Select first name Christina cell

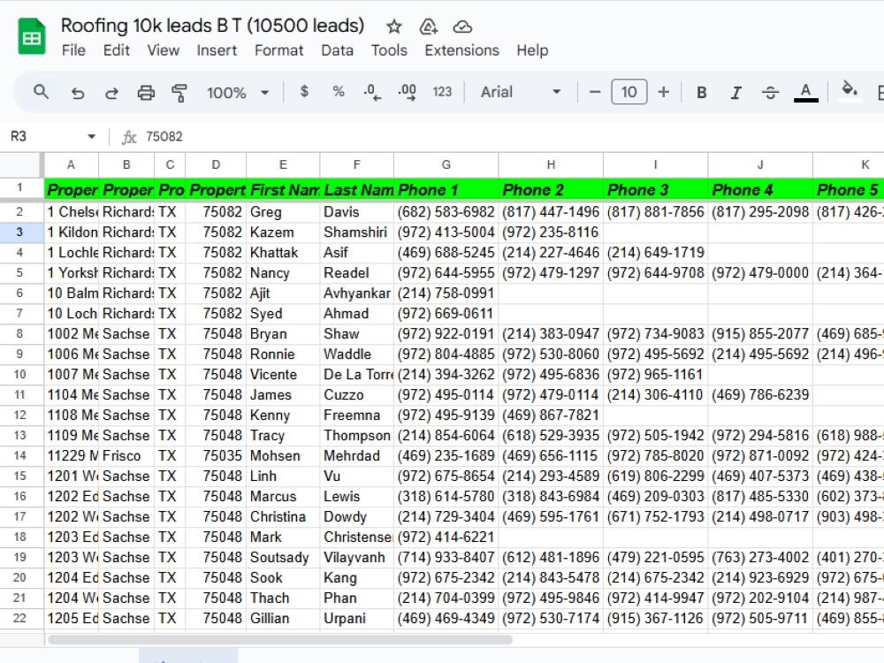click(x=283, y=516)
